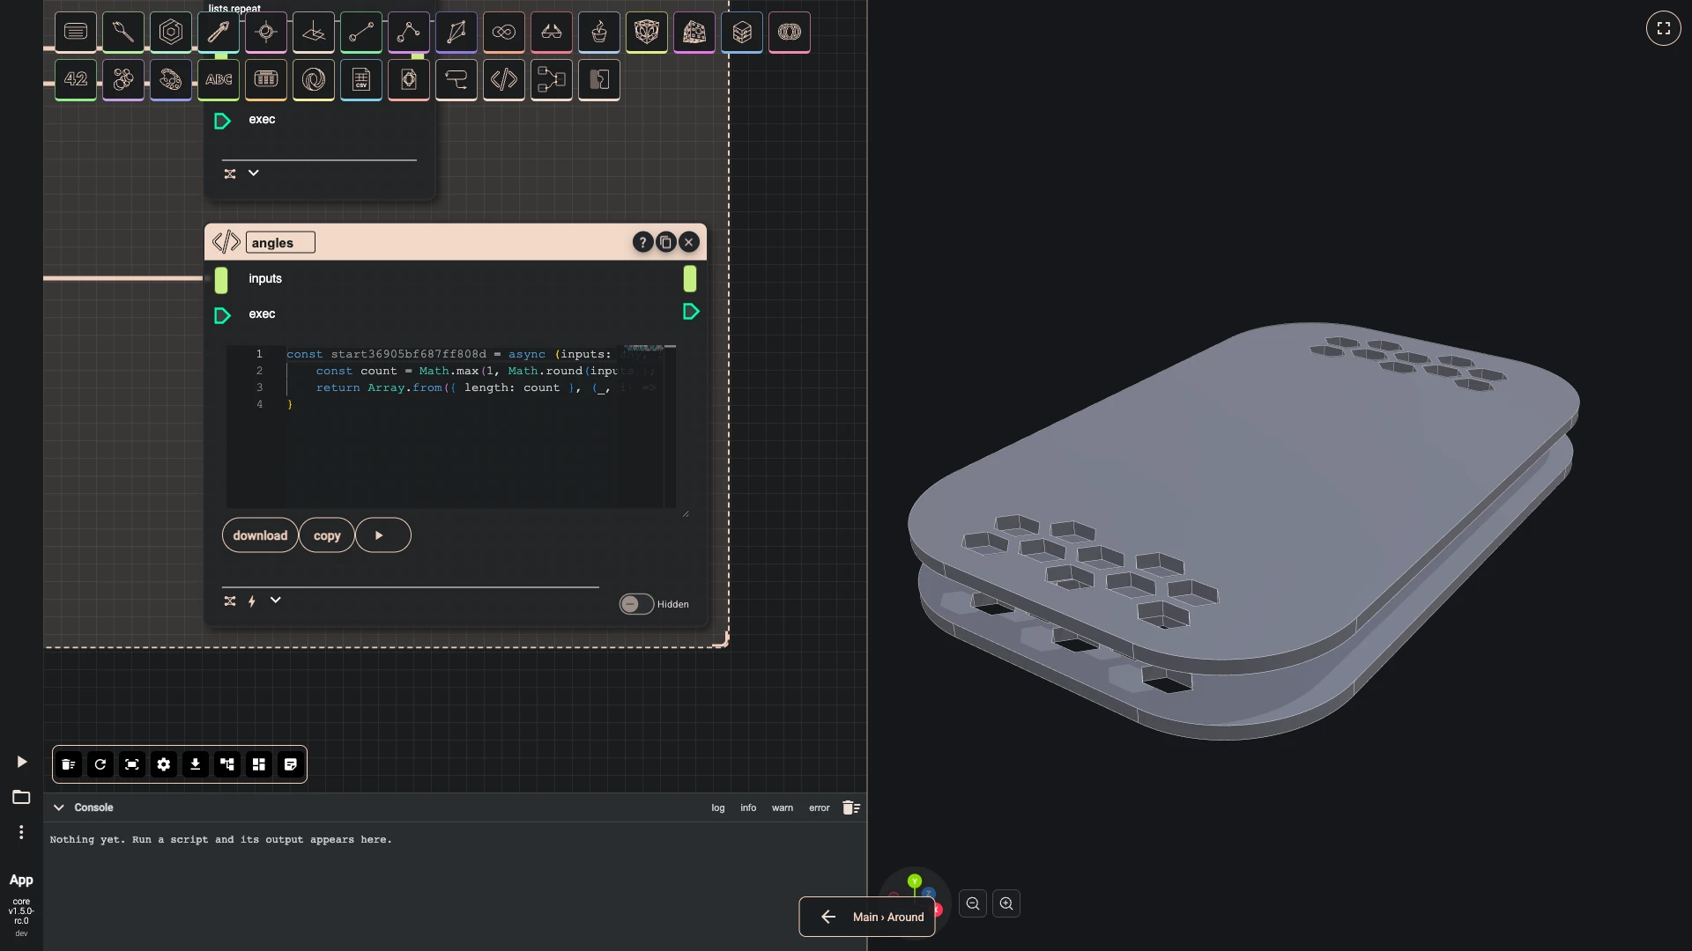The height and width of the screenshot is (951, 1692).
Task: Open the ABC text node category
Action: click(219, 79)
